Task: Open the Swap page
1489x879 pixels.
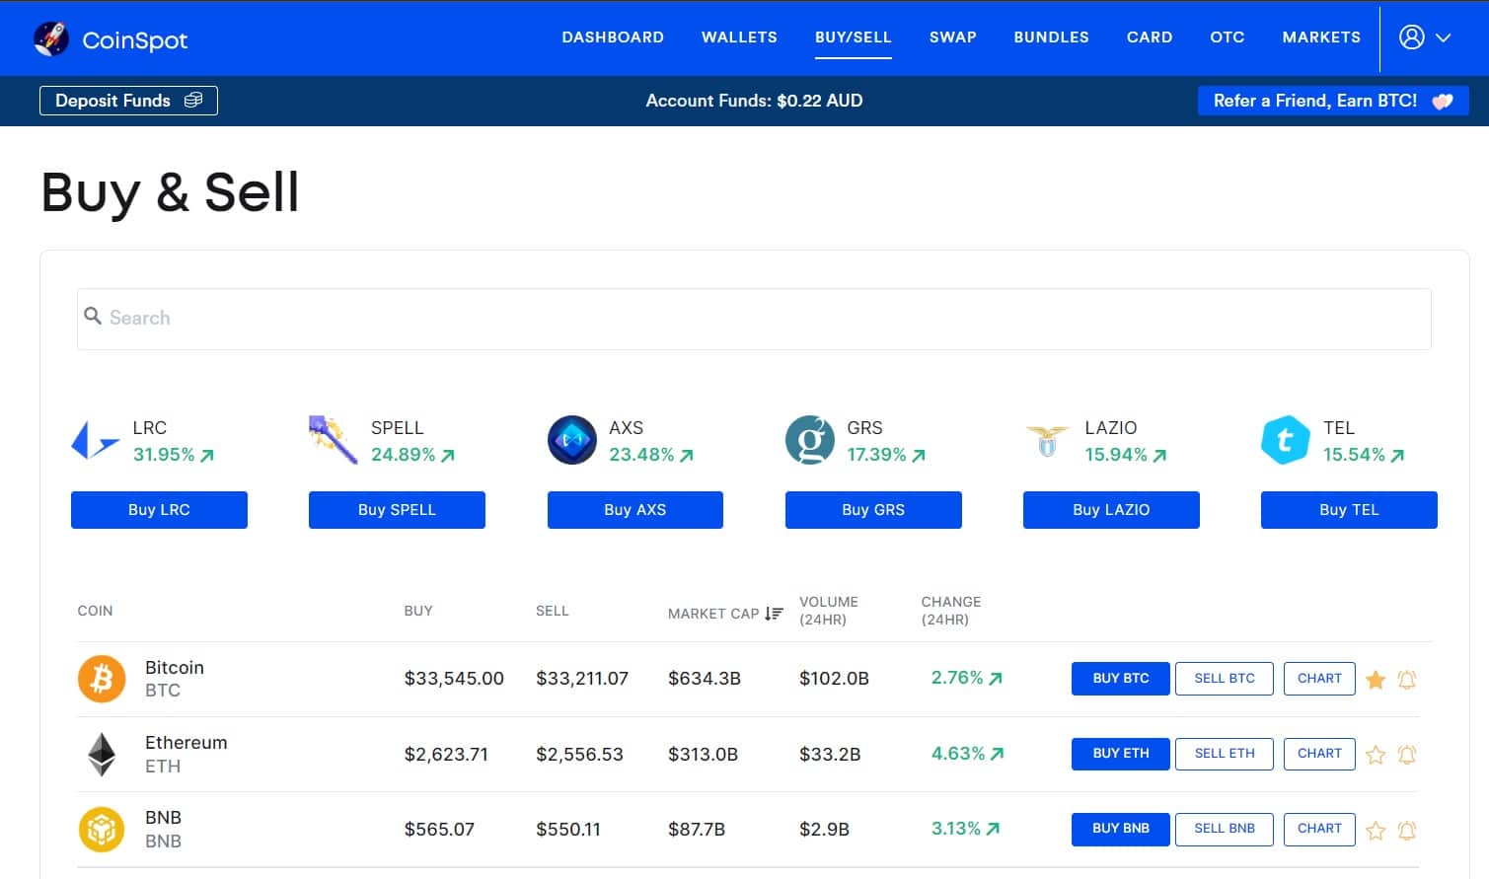Action: click(953, 37)
